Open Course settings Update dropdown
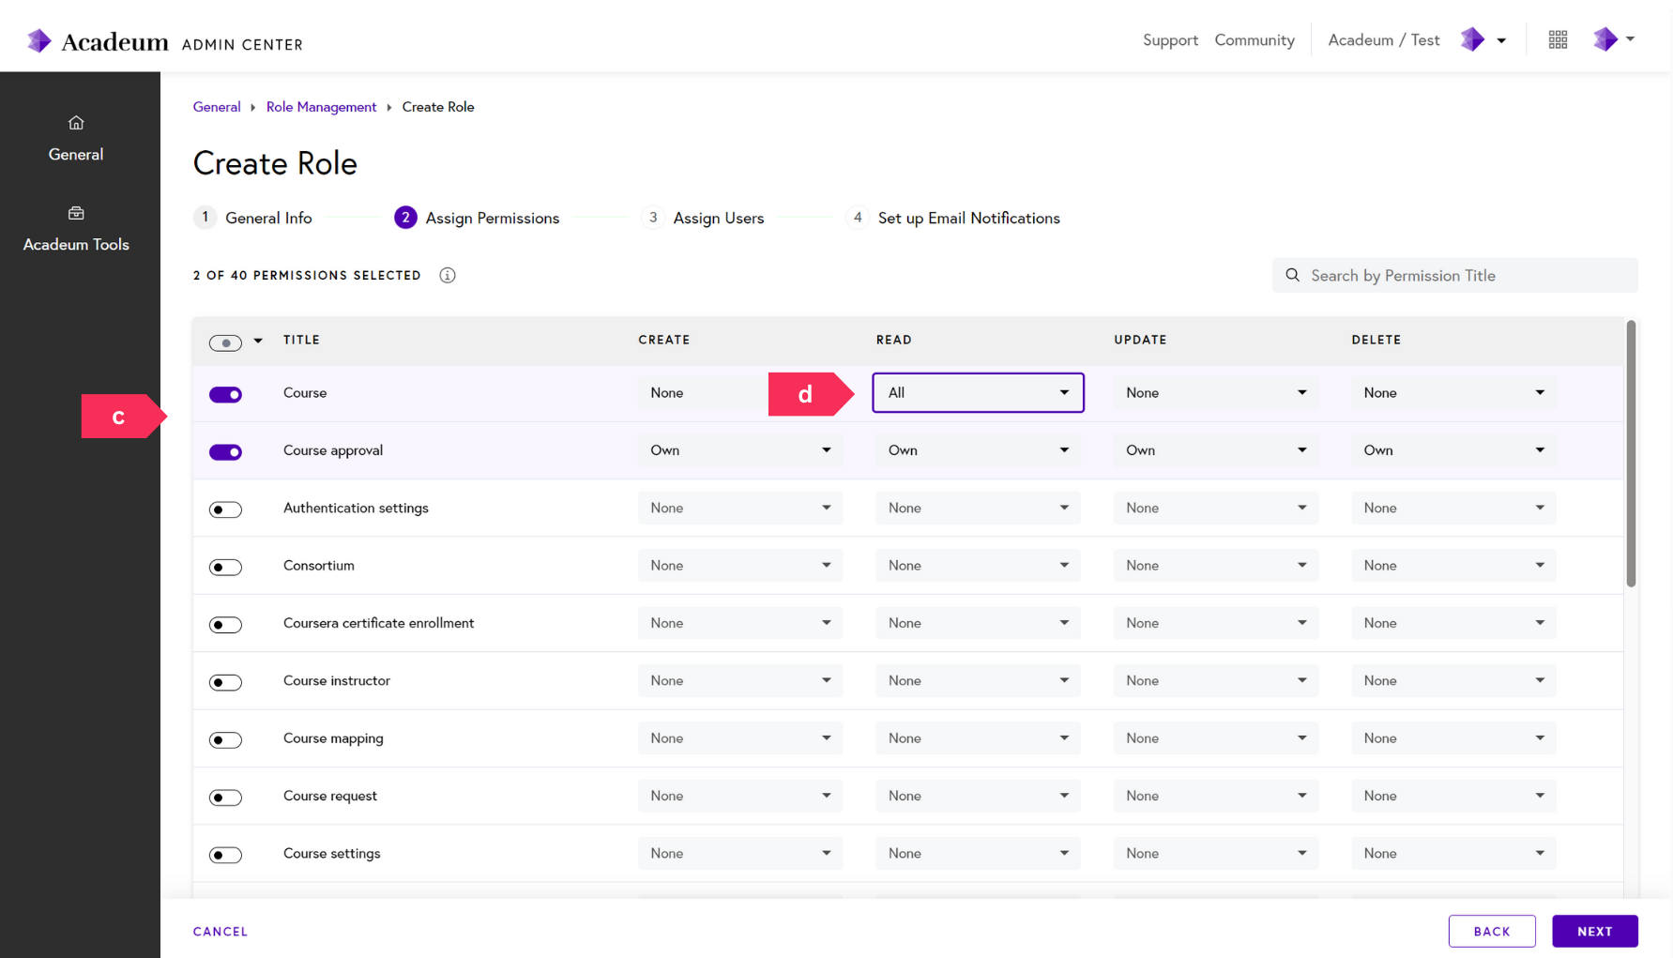The width and height of the screenshot is (1673, 958). pyautogui.click(x=1216, y=853)
